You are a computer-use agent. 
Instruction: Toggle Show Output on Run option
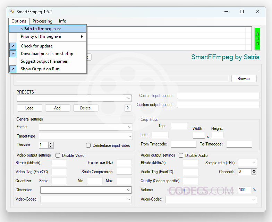(x=48, y=69)
